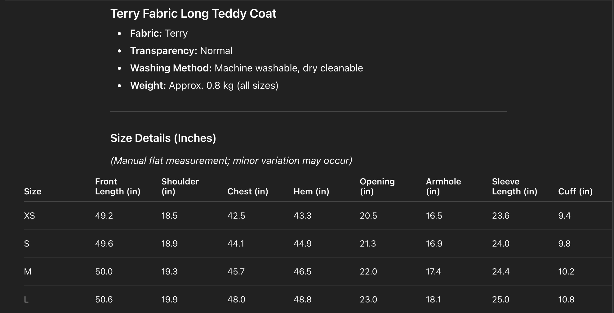Click the Terry Fabric Long Teddy Coat heading
Viewport: 614px width, 313px height.
point(193,14)
